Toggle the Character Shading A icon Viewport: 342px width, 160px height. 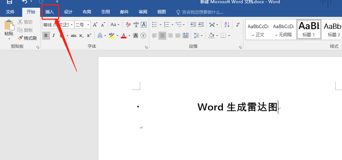click(136, 36)
